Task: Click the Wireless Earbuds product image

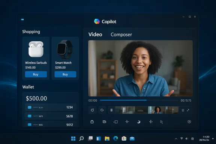Action: pos(36,49)
